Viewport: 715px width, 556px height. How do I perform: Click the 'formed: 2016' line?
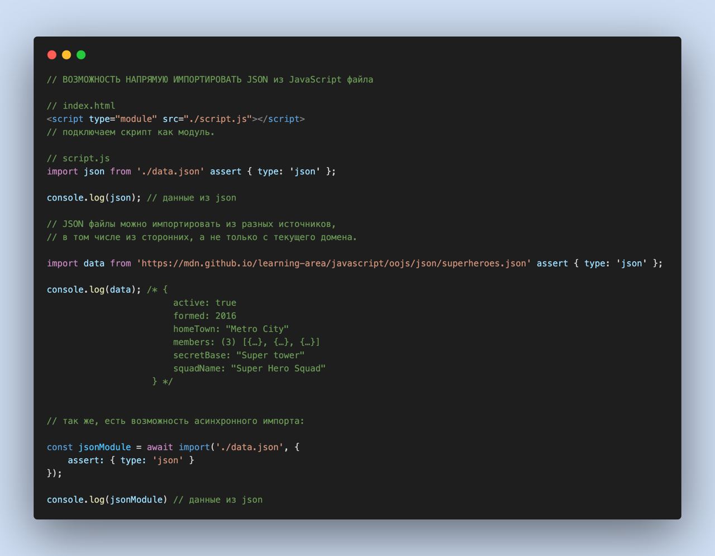tap(204, 316)
